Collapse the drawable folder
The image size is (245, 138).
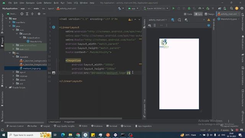pyautogui.click(x=13, y=57)
